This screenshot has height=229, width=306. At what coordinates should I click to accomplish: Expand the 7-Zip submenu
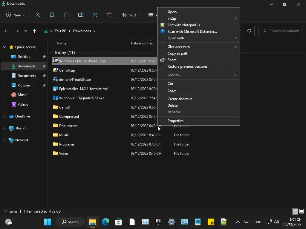coord(199,18)
